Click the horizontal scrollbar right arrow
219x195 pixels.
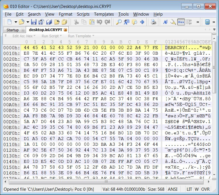(209, 182)
